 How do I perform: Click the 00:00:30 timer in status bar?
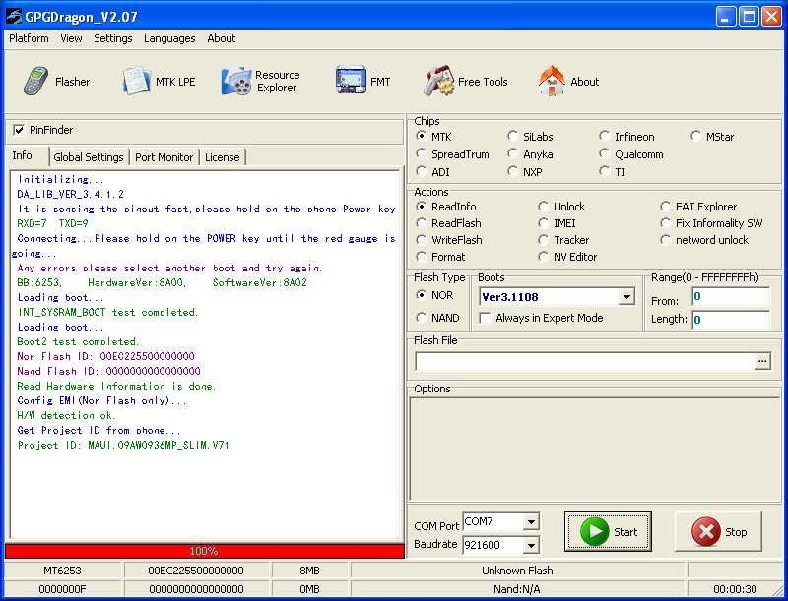point(735,589)
